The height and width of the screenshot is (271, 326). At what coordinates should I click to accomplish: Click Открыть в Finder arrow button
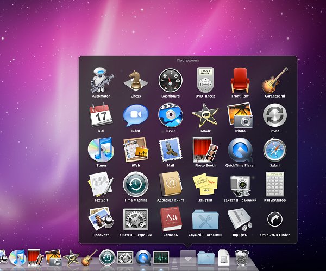click(x=275, y=220)
